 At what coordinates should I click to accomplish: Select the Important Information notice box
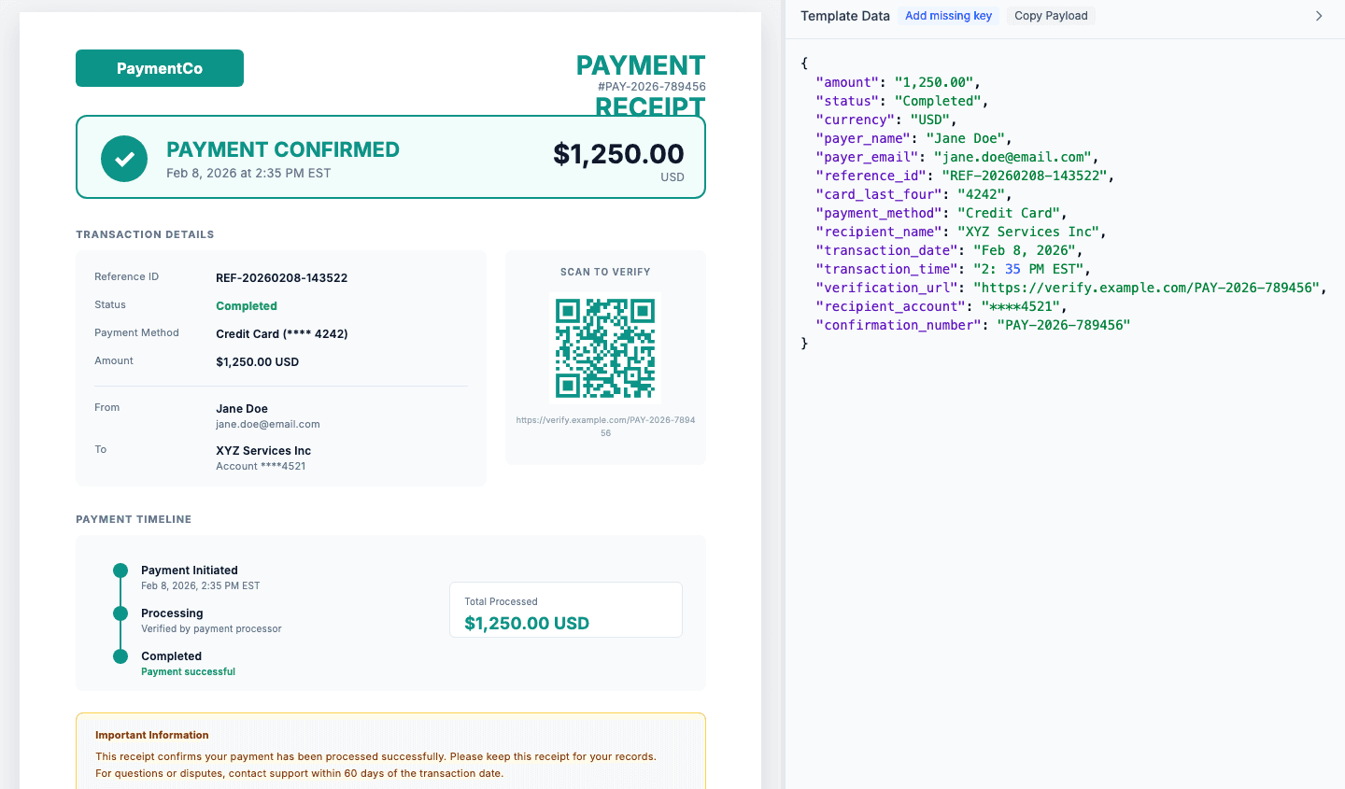coord(390,749)
